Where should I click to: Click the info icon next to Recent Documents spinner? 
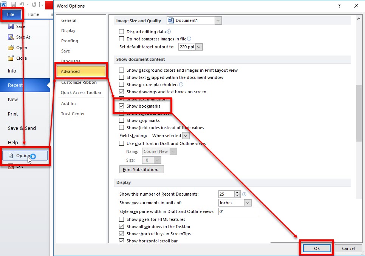tap(244, 194)
